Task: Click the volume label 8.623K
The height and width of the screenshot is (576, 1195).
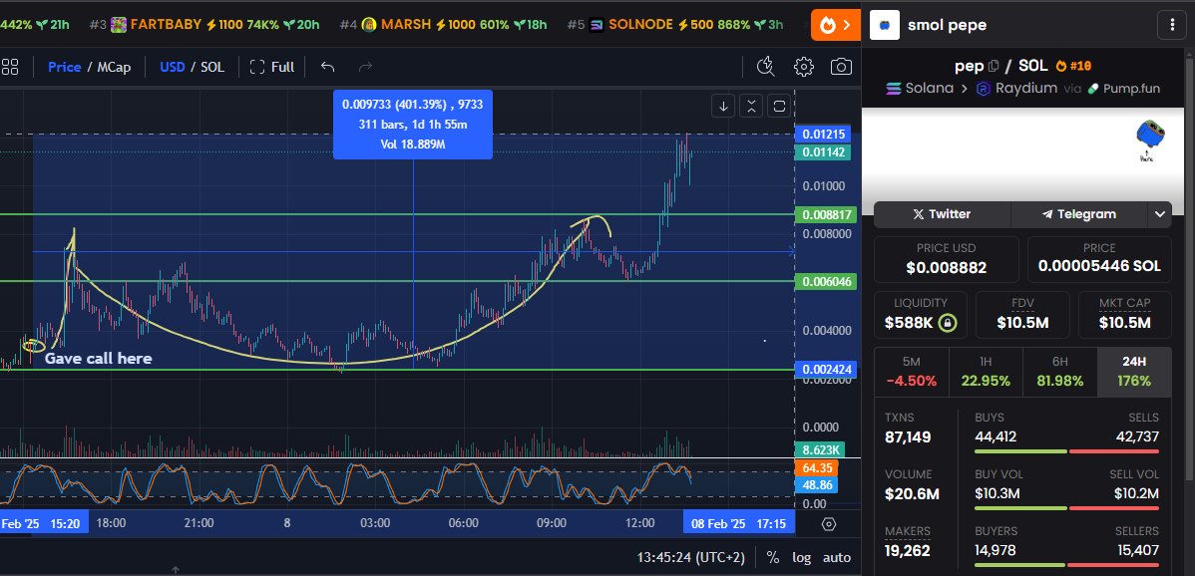Action: click(x=820, y=449)
